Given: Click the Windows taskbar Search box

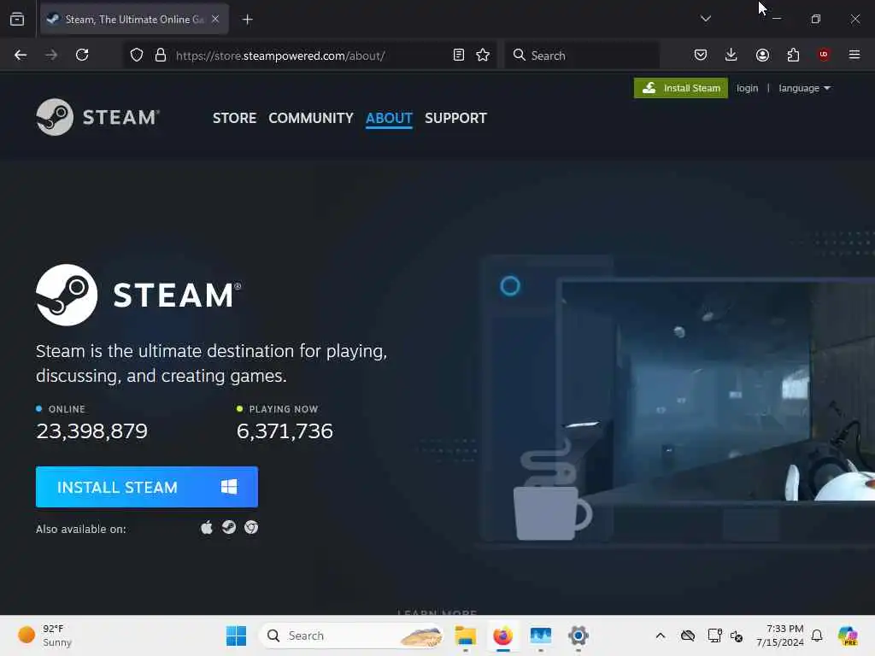Looking at the screenshot, I should pyautogui.click(x=351, y=635).
